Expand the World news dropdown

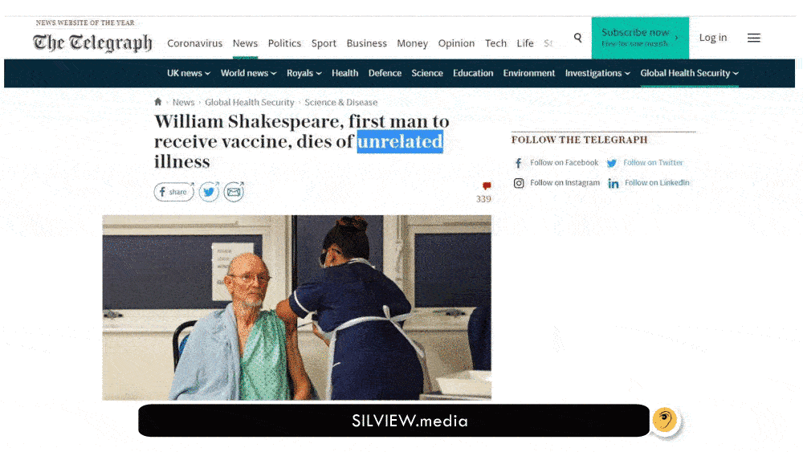coord(248,73)
